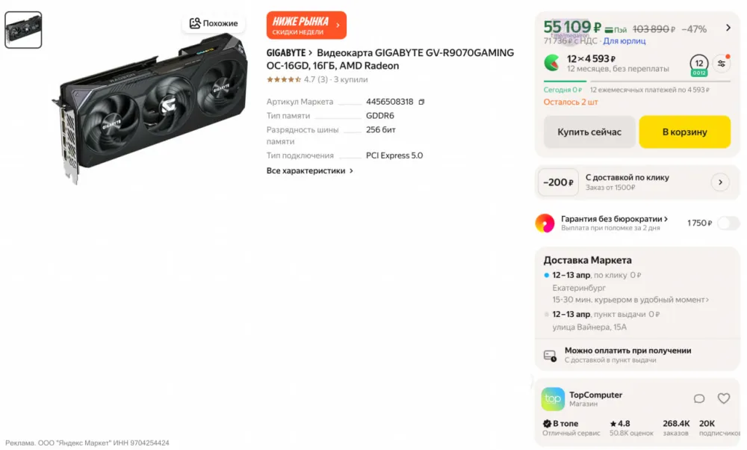Expand price details chevron next to discount
Image resolution: width=747 pixels, height=450 pixels.
(728, 28)
